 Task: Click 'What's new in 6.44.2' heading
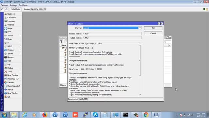(x=85, y=44)
